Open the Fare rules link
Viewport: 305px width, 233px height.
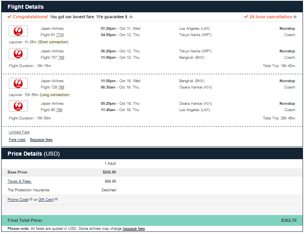[x=17, y=140]
